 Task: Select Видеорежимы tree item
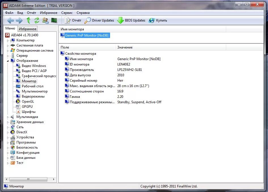pyautogui.click(x=33, y=96)
